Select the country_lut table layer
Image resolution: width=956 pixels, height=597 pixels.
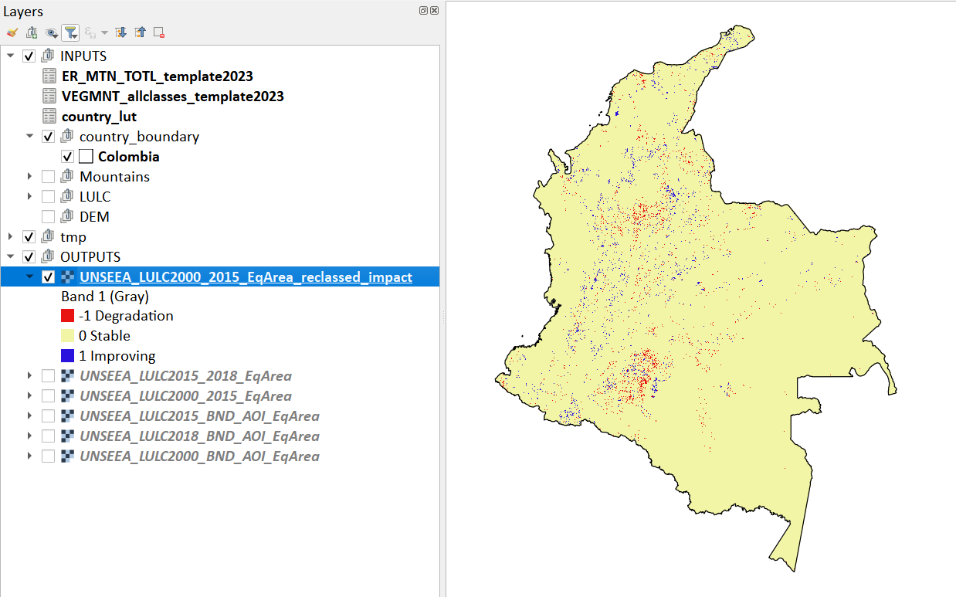99,117
